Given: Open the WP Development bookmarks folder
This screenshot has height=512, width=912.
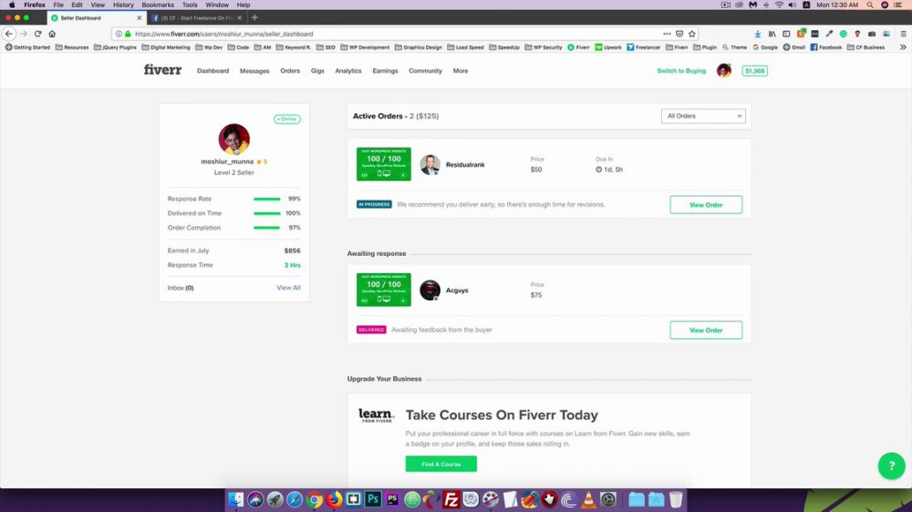Looking at the screenshot, I should 366,47.
